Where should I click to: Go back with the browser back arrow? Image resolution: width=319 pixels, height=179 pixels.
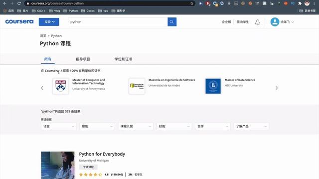(4, 3)
